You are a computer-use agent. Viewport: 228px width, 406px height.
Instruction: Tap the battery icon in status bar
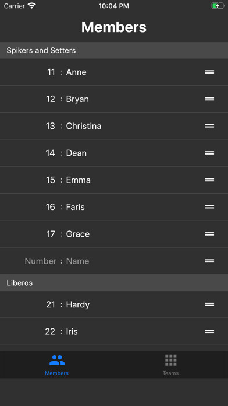(x=218, y=6)
